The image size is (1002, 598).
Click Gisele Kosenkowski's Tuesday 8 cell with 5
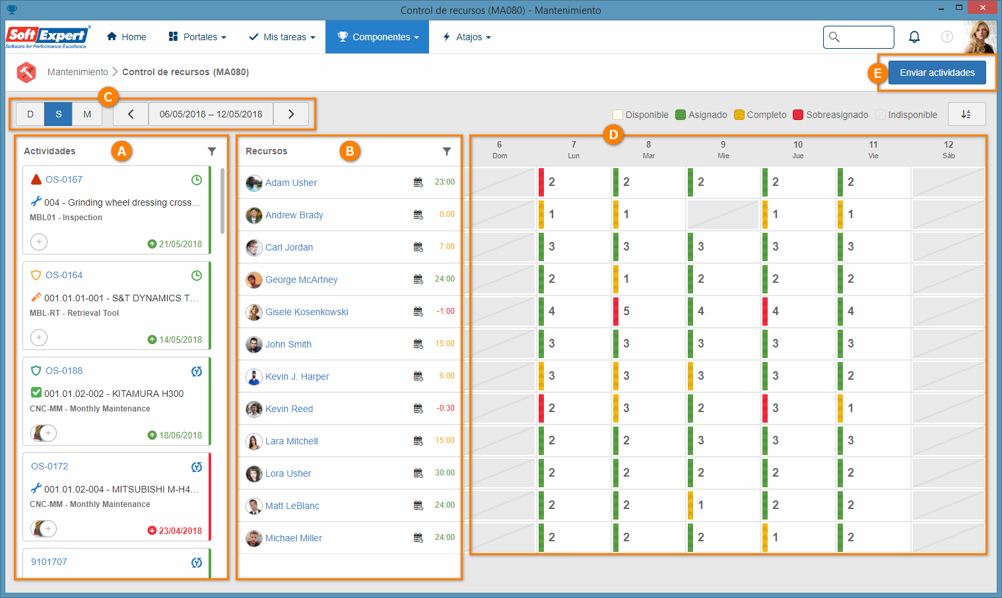click(648, 311)
